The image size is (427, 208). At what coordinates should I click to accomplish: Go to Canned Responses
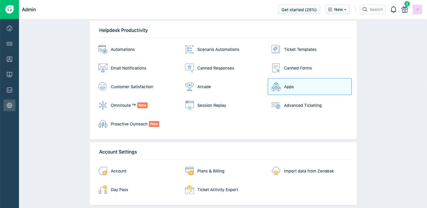216,68
